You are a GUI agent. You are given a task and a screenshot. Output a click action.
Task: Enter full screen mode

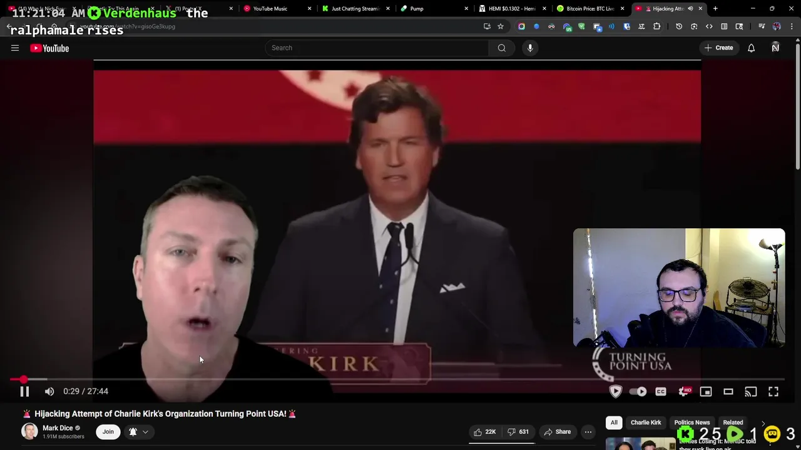click(773, 391)
